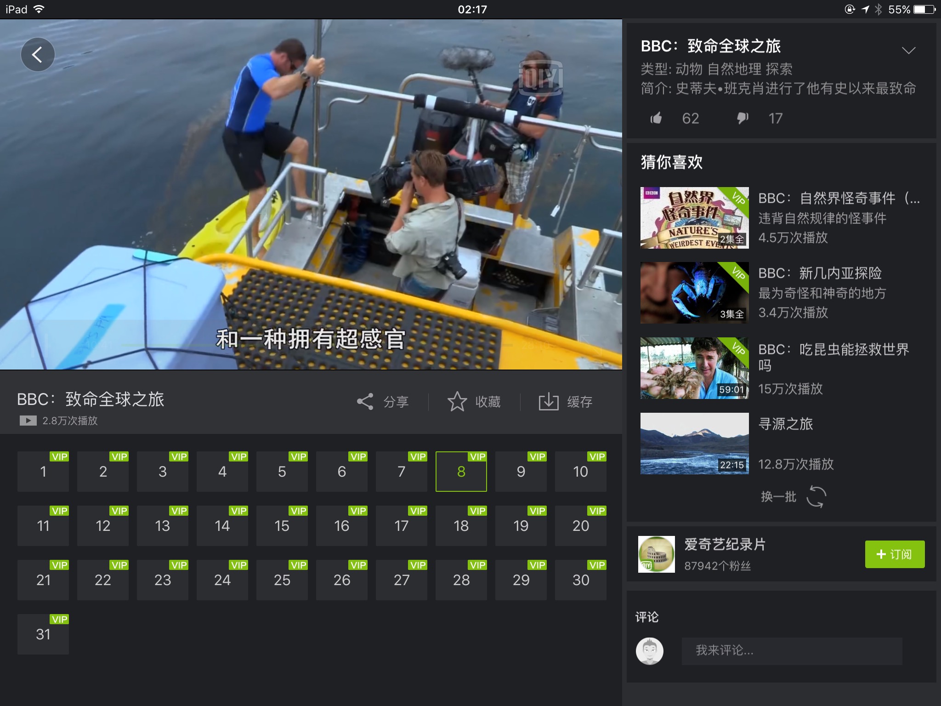Like the video with thumbs up
Image resolution: width=941 pixels, height=706 pixels.
pyautogui.click(x=656, y=119)
